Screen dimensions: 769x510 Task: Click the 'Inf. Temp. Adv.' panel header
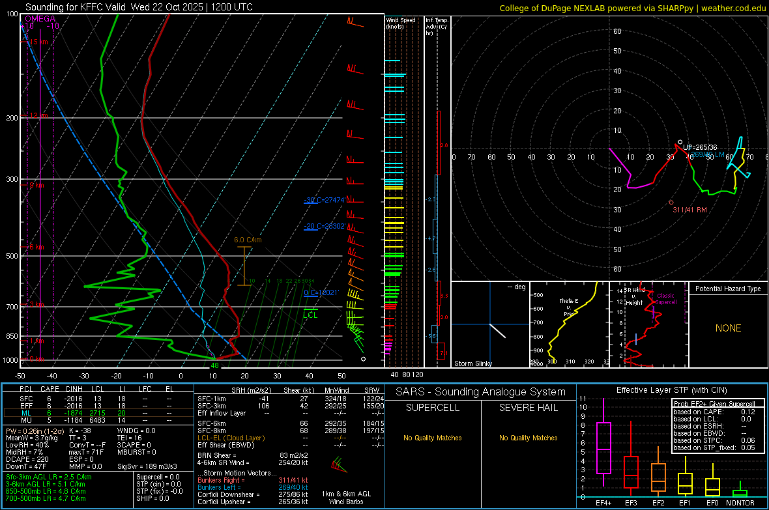pyautogui.click(x=437, y=27)
